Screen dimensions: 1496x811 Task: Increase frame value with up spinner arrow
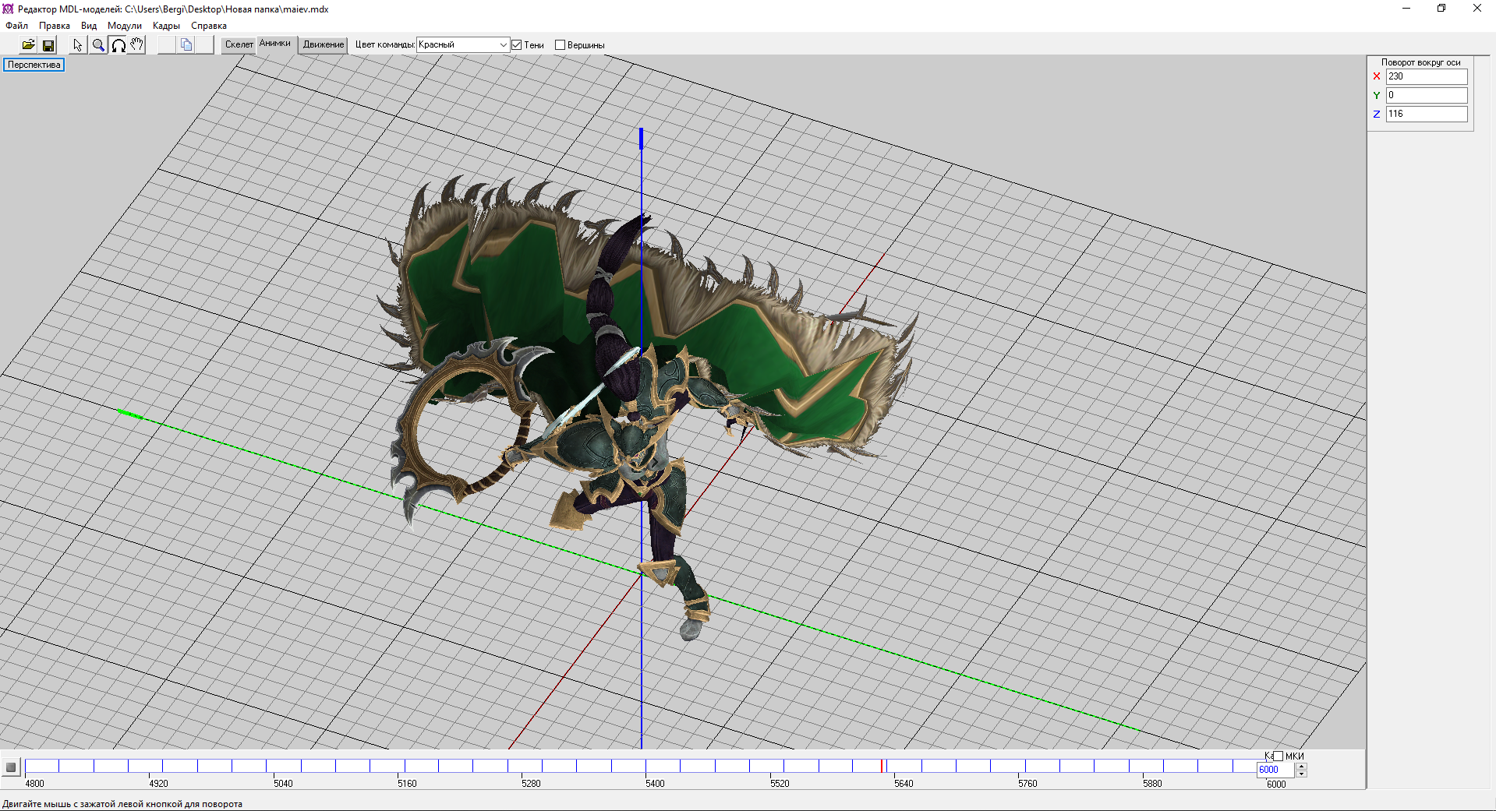(x=1301, y=766)
